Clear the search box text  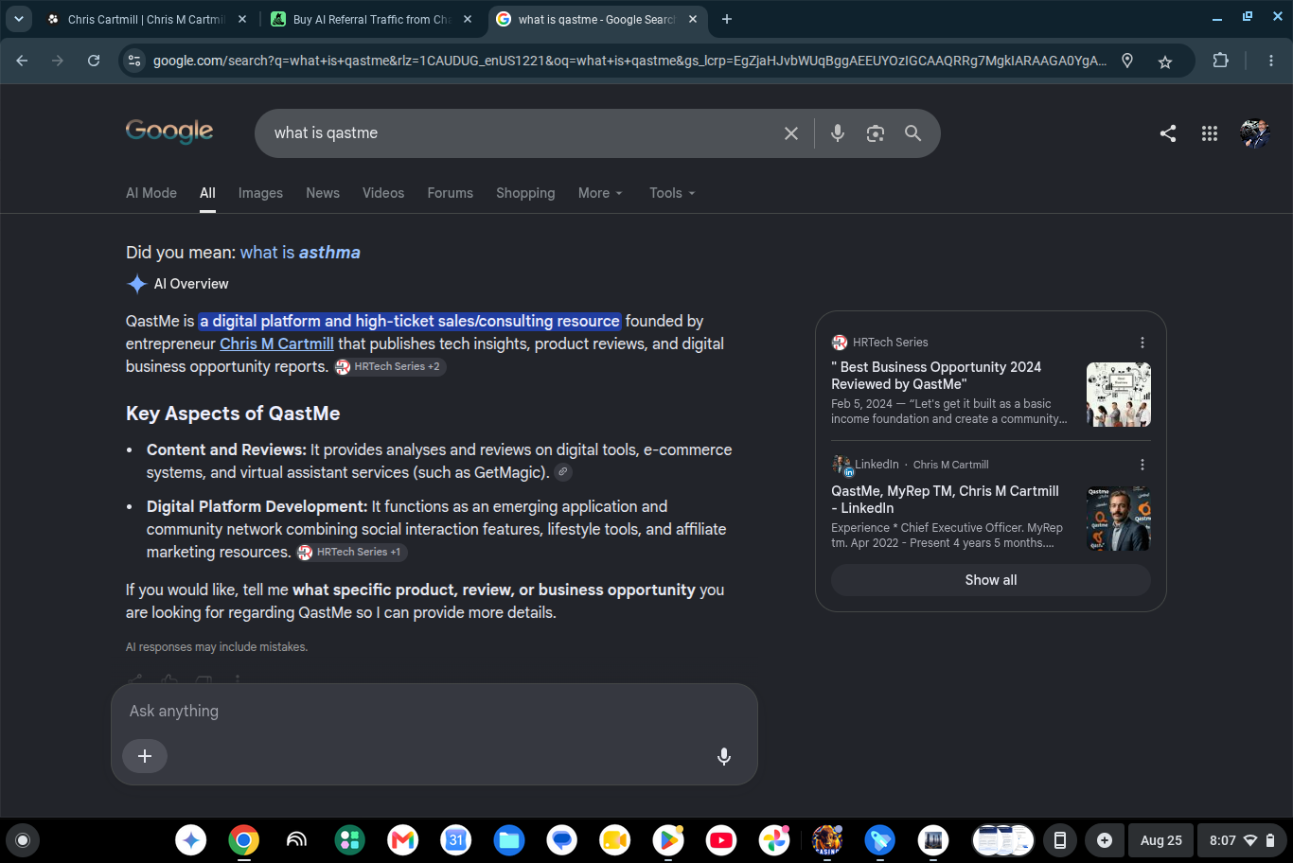[791, 133]
